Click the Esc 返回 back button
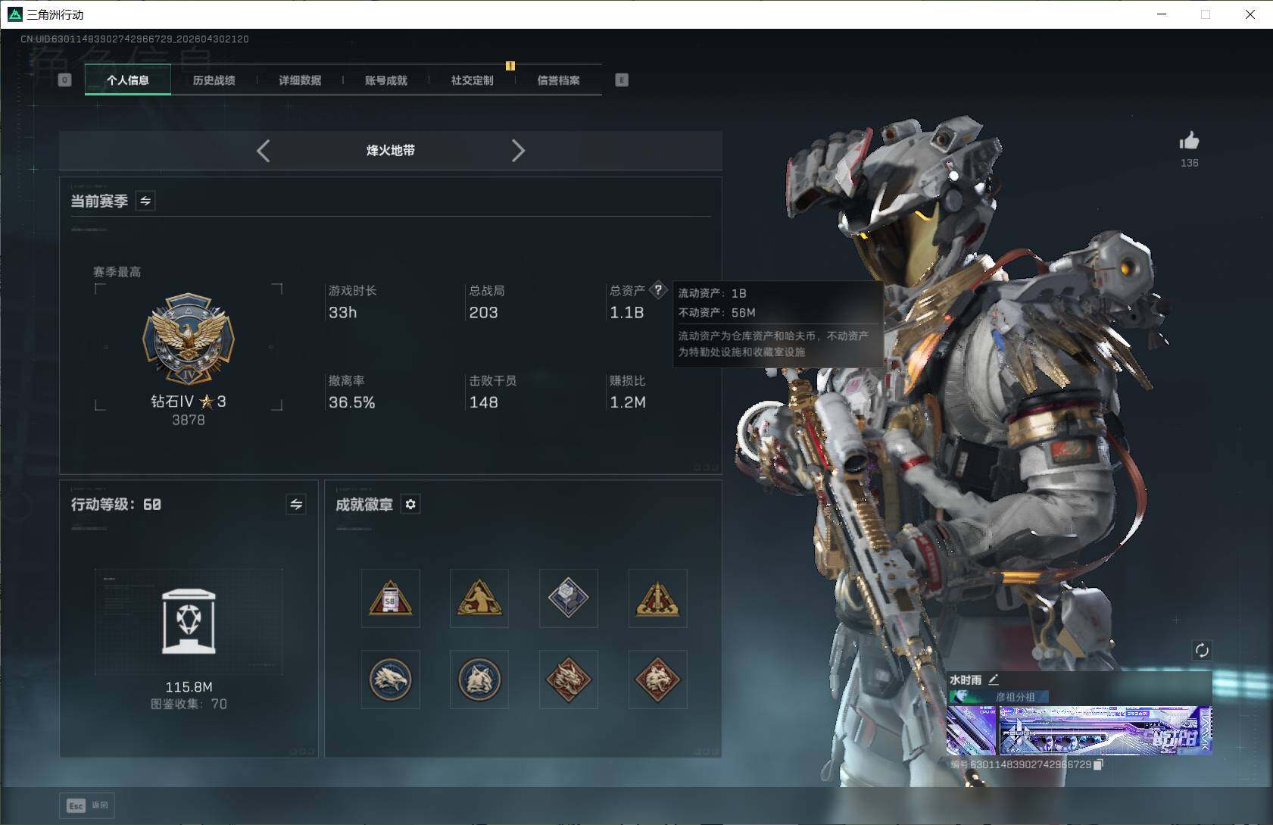The image size is (1273, 825). click(x=87, y=805)
